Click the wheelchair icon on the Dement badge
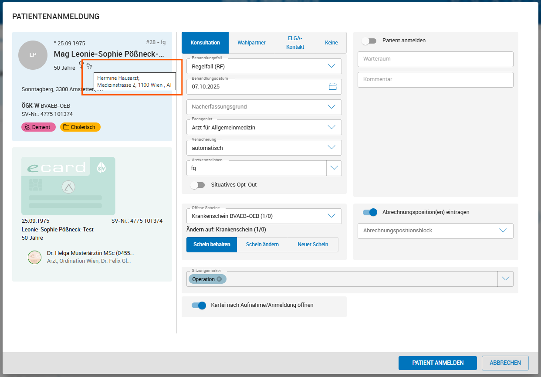This screenshot has width=541, height=377. pyautogui.click(x=27, y=127)
